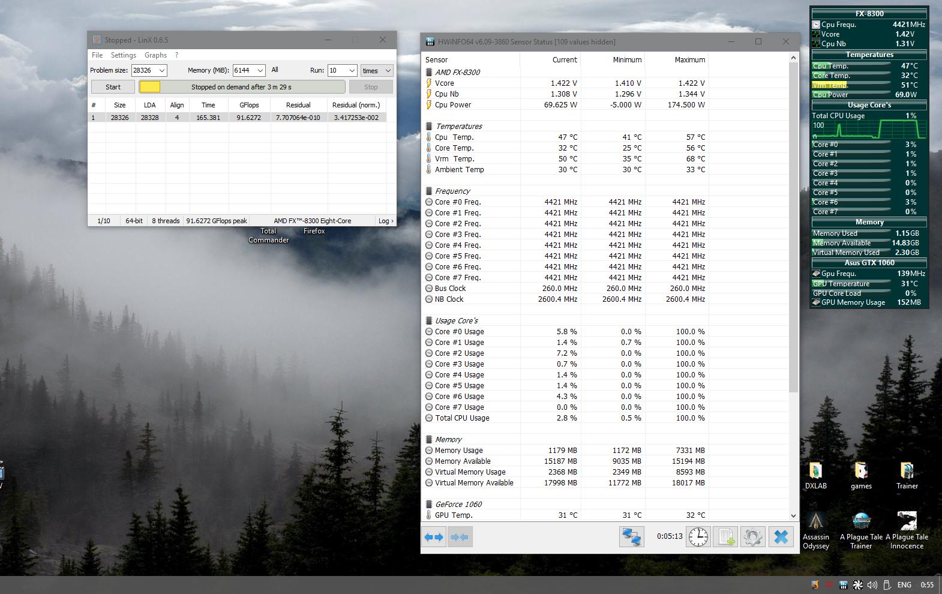The width and height of the screenshot is (942, 594).
Task: Open the network remote monitoring icon
Action: coord(631,537)
